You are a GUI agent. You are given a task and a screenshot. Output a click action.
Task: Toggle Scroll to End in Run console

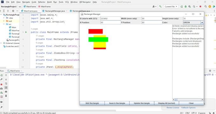(6, 87)
